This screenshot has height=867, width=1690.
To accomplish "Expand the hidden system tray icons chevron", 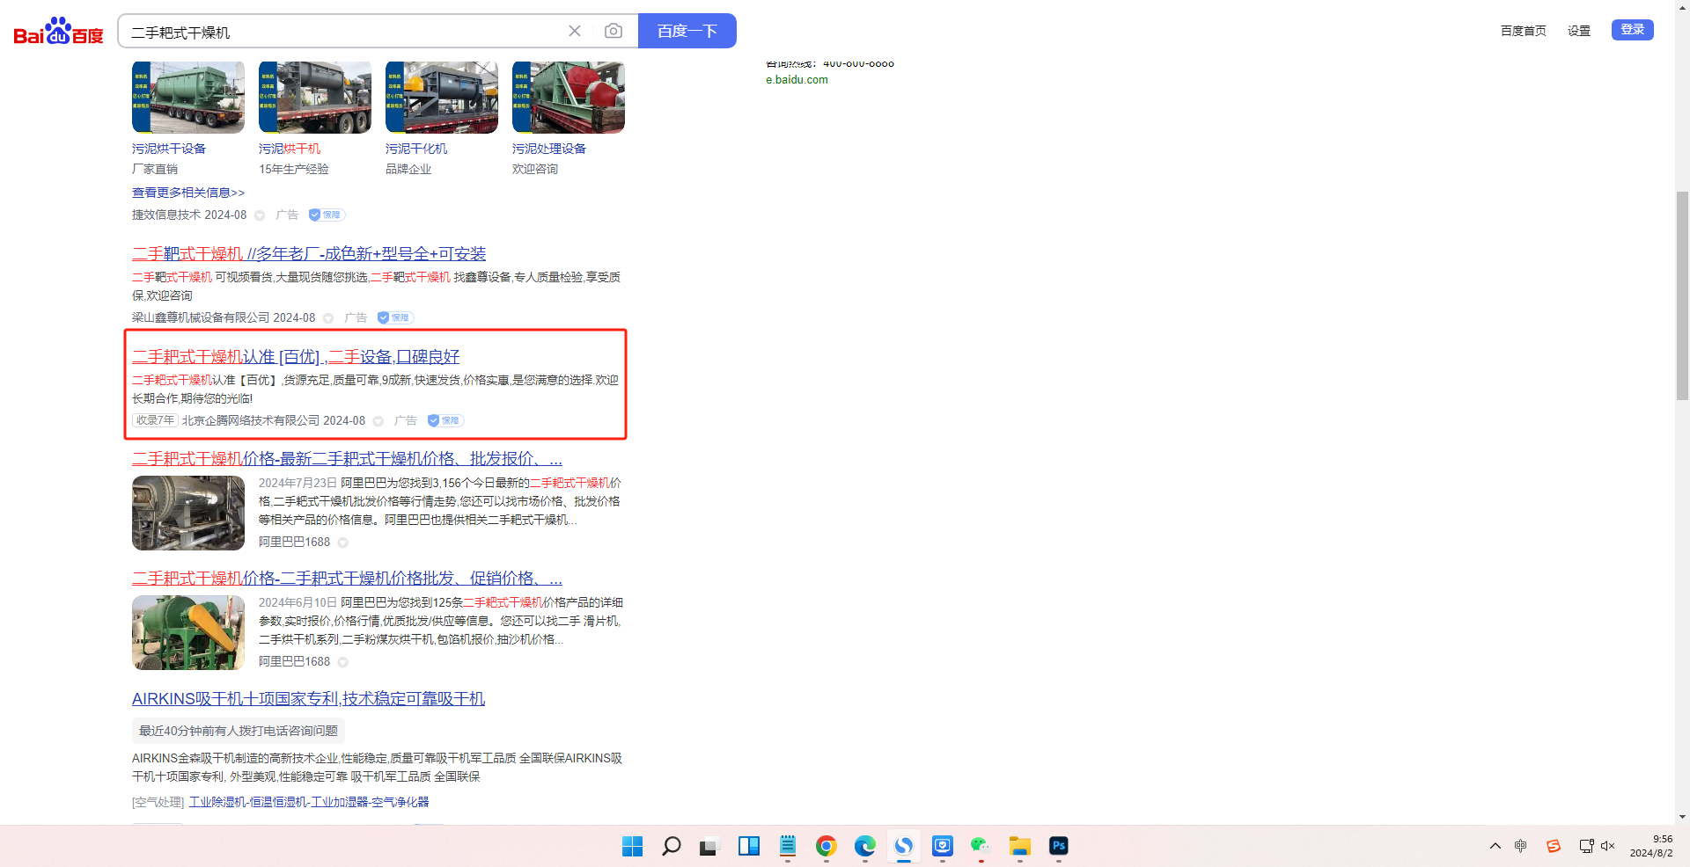I will (x=1495, y=846).
